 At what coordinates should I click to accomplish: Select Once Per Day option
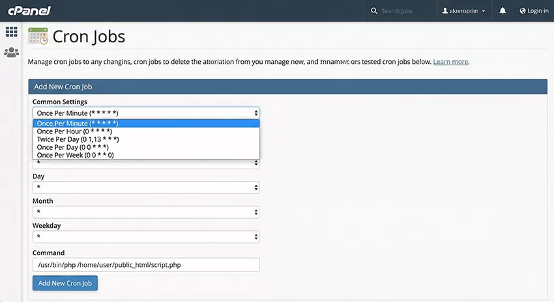point(146,147)
